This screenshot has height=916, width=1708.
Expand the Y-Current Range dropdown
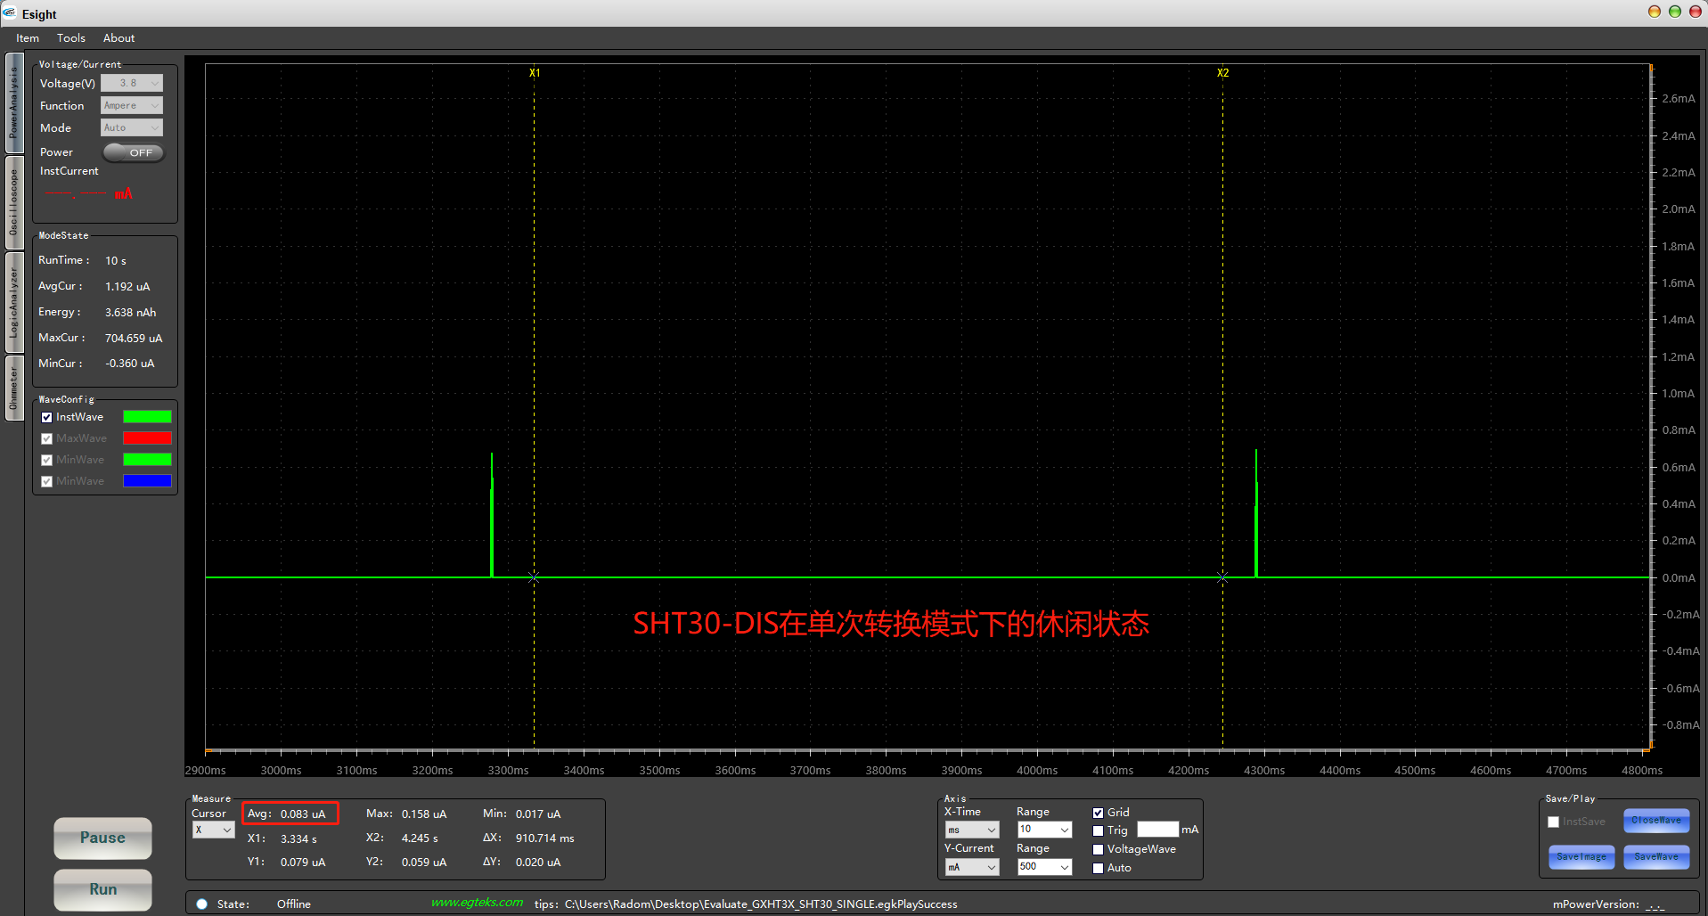tap(1044, 867)
